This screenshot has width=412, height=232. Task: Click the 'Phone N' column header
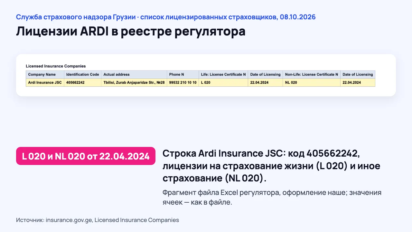click(x=183, y=74)
